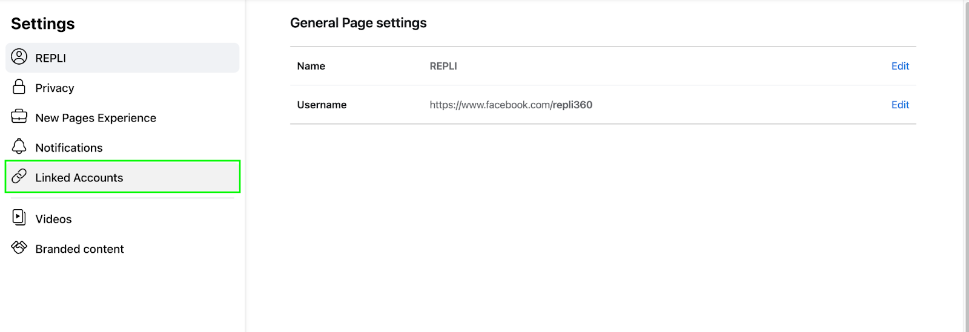Edit the page Username
The height and width of the screenshot is (332, 969).
click(x=900, y=105)
